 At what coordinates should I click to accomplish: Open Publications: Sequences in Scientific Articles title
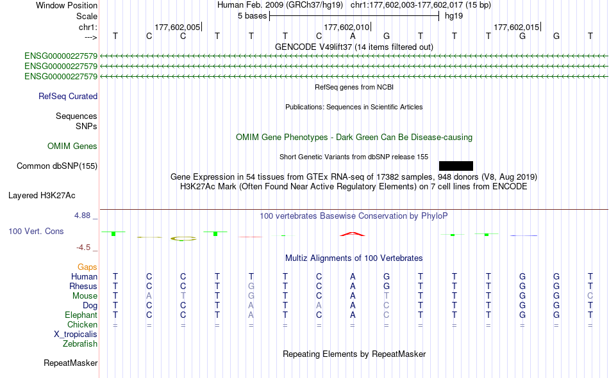[354, 107]
